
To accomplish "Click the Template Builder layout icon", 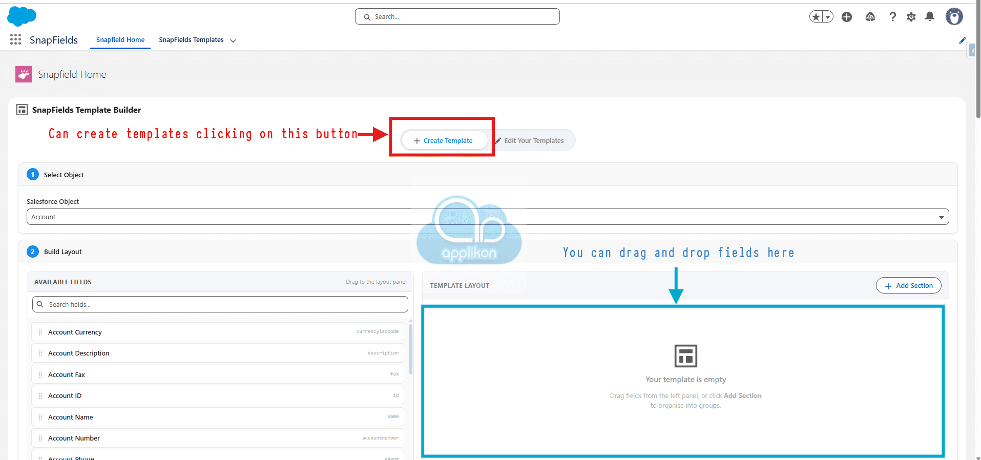I will pyautogui.click(x=22, y=110).
